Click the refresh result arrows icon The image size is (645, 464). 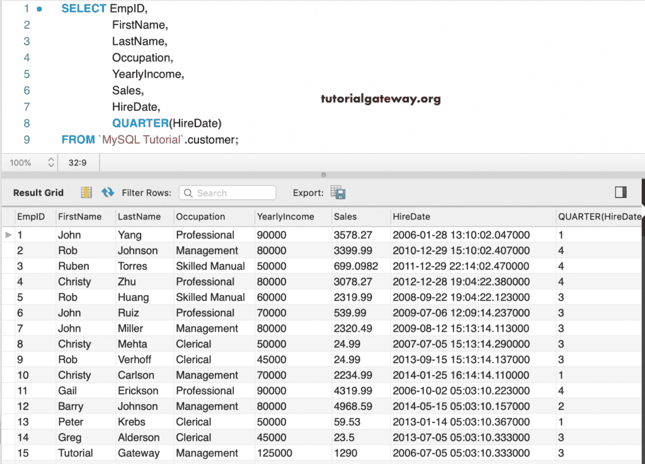[108, 192]
